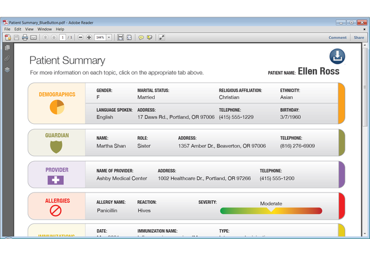The width and height of the screenshot is (370, 255).
Task: Click the ALLERGIES section heading
Action: (x=57, y=200)
